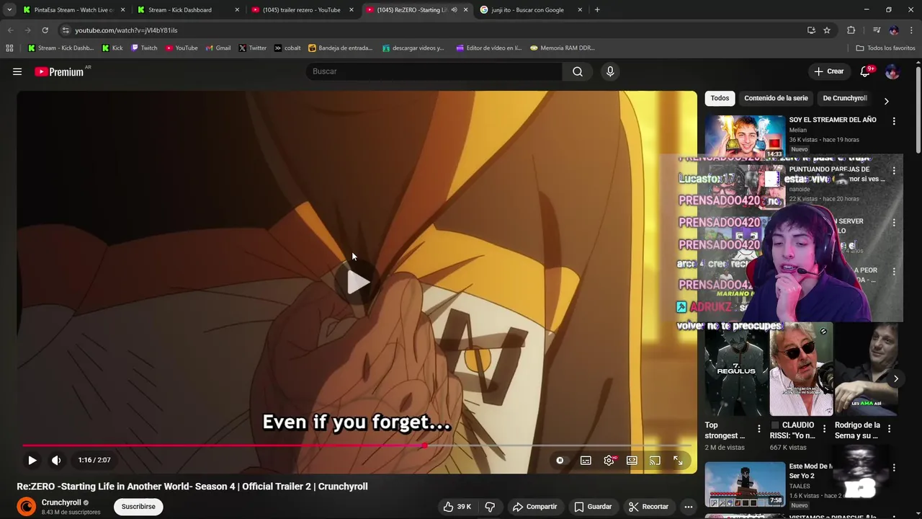Open player settings gear
The image size is (922, 519).
(x=609, y=460)
